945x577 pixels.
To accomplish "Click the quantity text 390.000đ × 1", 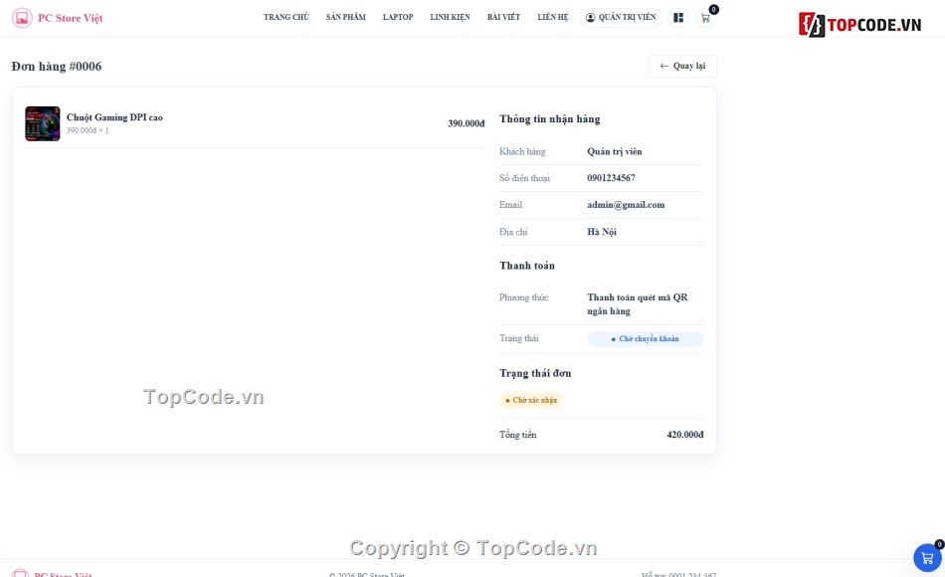I will pyautogui.click(x=88, y=130).
